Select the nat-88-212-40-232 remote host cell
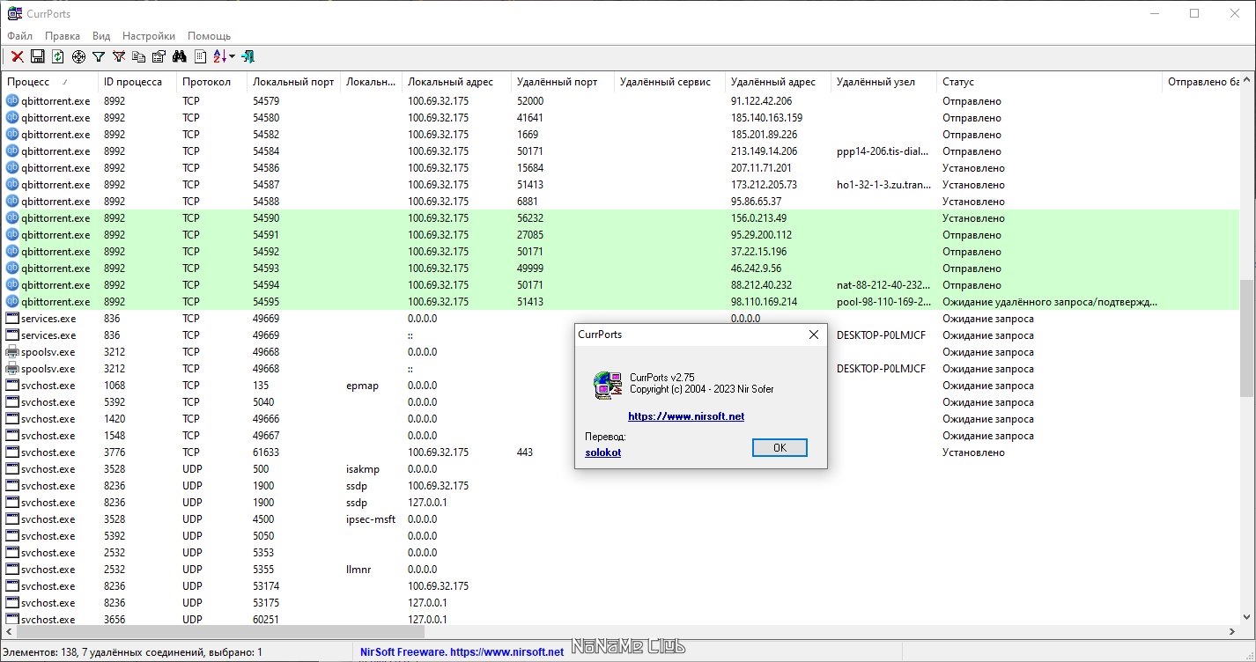The height and width of the screenshot is (662, 1256). tap(883, 284)
